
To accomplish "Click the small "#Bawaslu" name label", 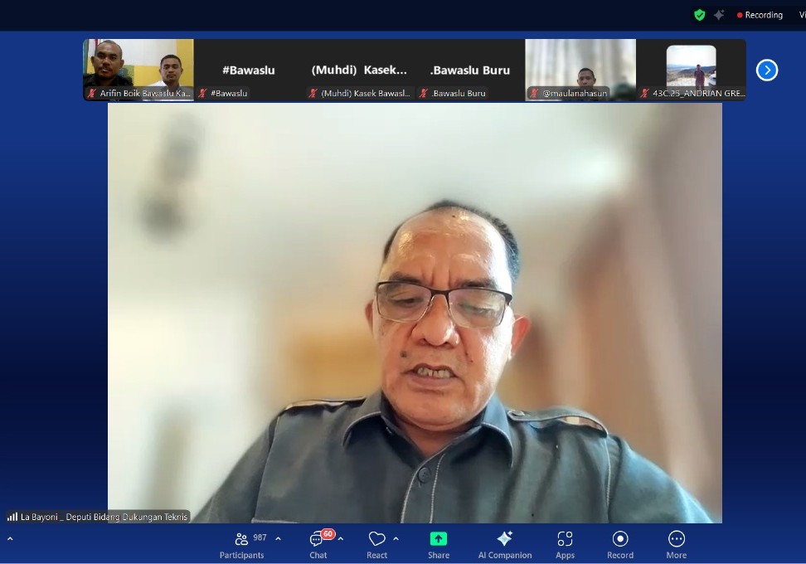I will (229, 93).
